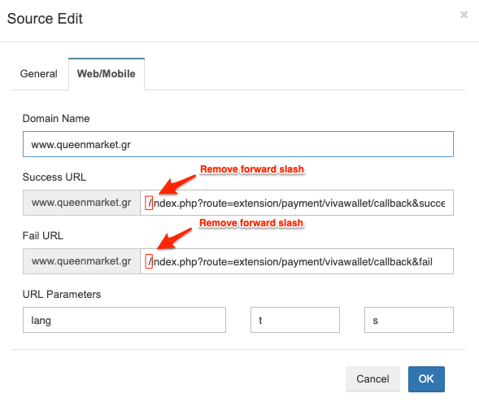Click into the Fail URL path field
This screenshot has height=420, width=479.
[x=297, y=261]
